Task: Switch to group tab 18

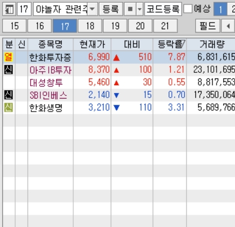Action: click(x=90, y=26)
